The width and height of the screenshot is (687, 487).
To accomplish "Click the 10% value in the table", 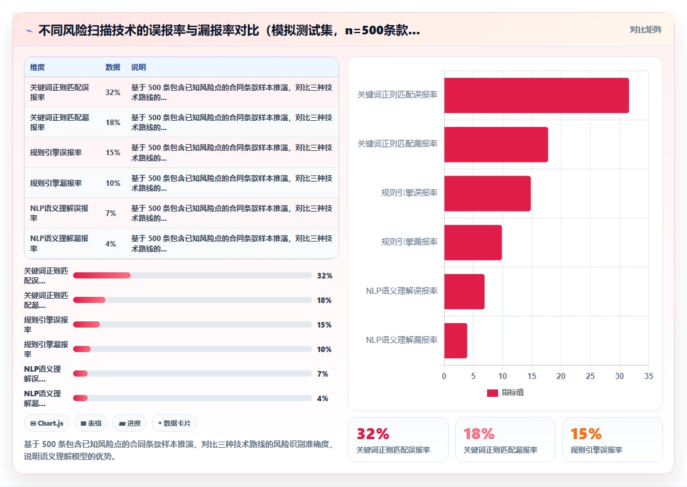I will coord(113,183).
